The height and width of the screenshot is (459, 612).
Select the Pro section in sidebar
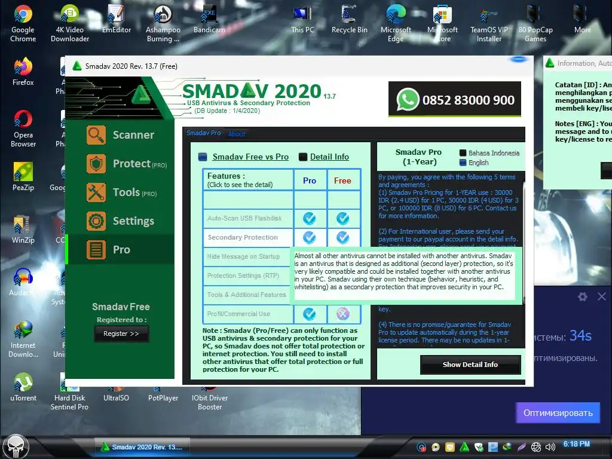(120, 249)
